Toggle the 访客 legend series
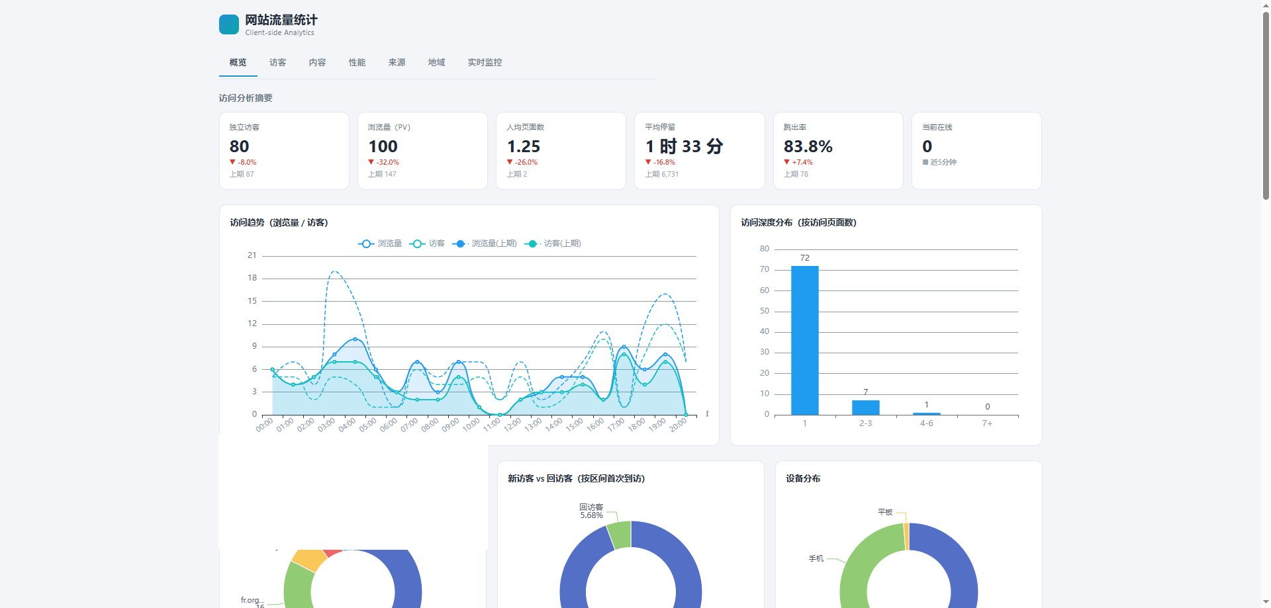This screenshot has width=1271, height=608. coord(427,243)
